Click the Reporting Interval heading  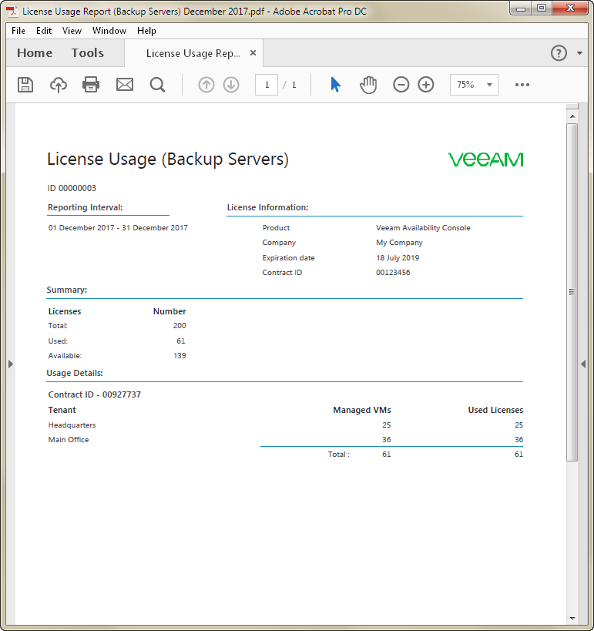tap(86, 207)
